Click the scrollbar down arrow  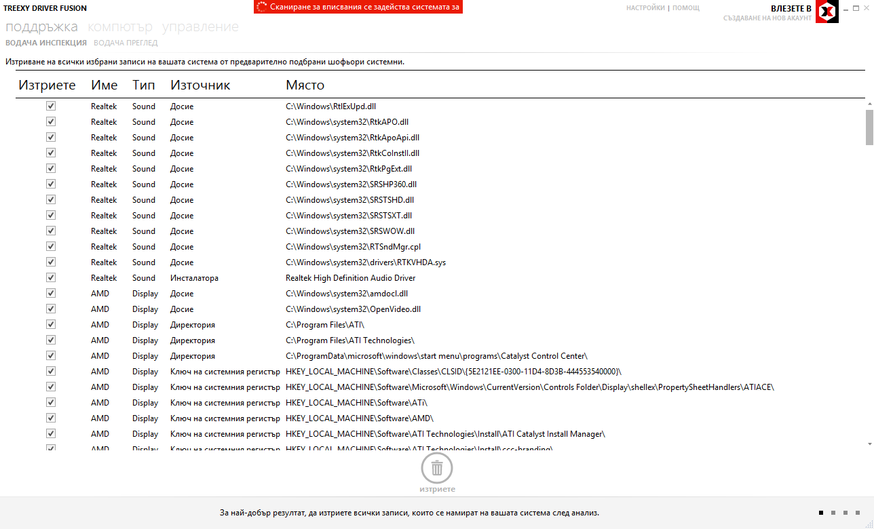point(869,443)
